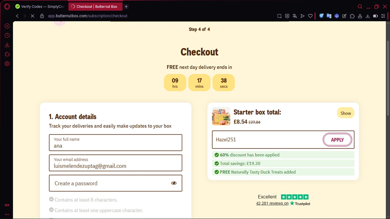Viewport: 390px width, 219px height.
Task: Open the starter box thumbnail image
Action: 221,116
